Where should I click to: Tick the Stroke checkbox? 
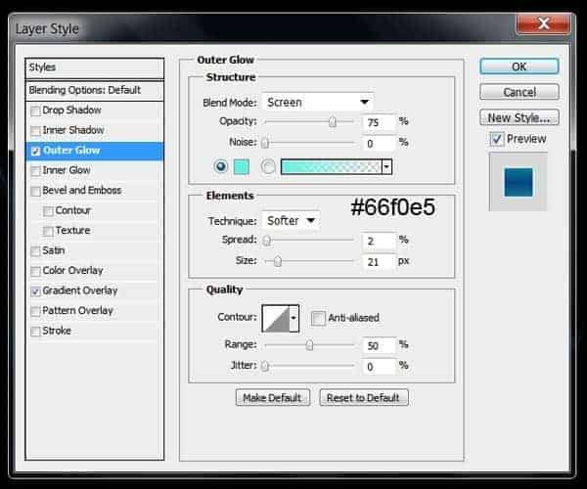coord(35,332)
